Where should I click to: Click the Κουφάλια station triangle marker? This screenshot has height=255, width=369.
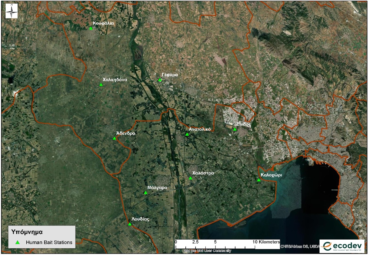click(x=91, y=28)
